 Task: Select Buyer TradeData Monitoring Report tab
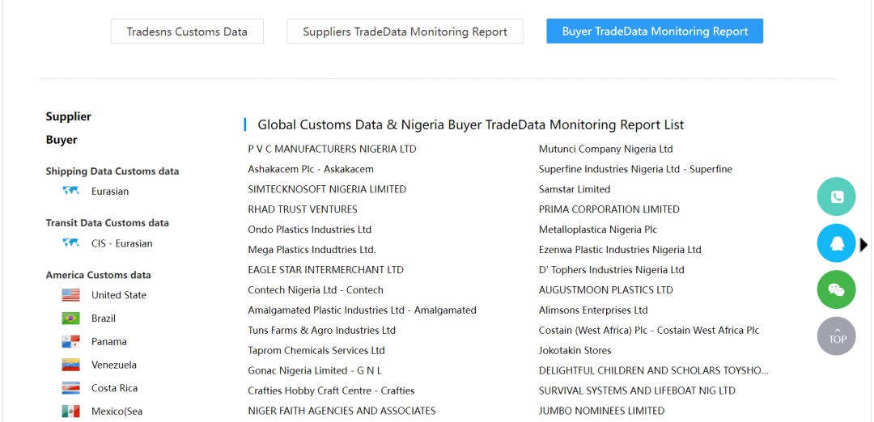pyautogui.click(x=655, y=32)
